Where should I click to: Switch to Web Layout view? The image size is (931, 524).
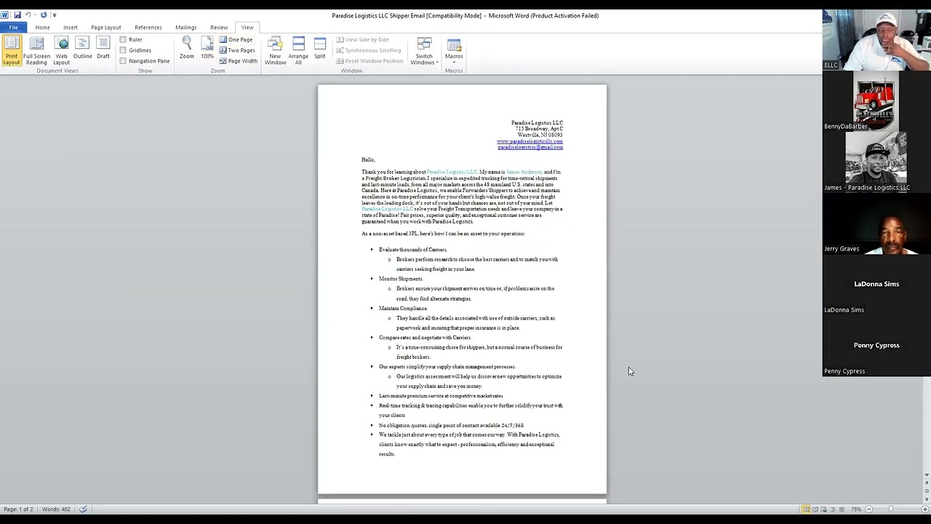pos(61,49)
